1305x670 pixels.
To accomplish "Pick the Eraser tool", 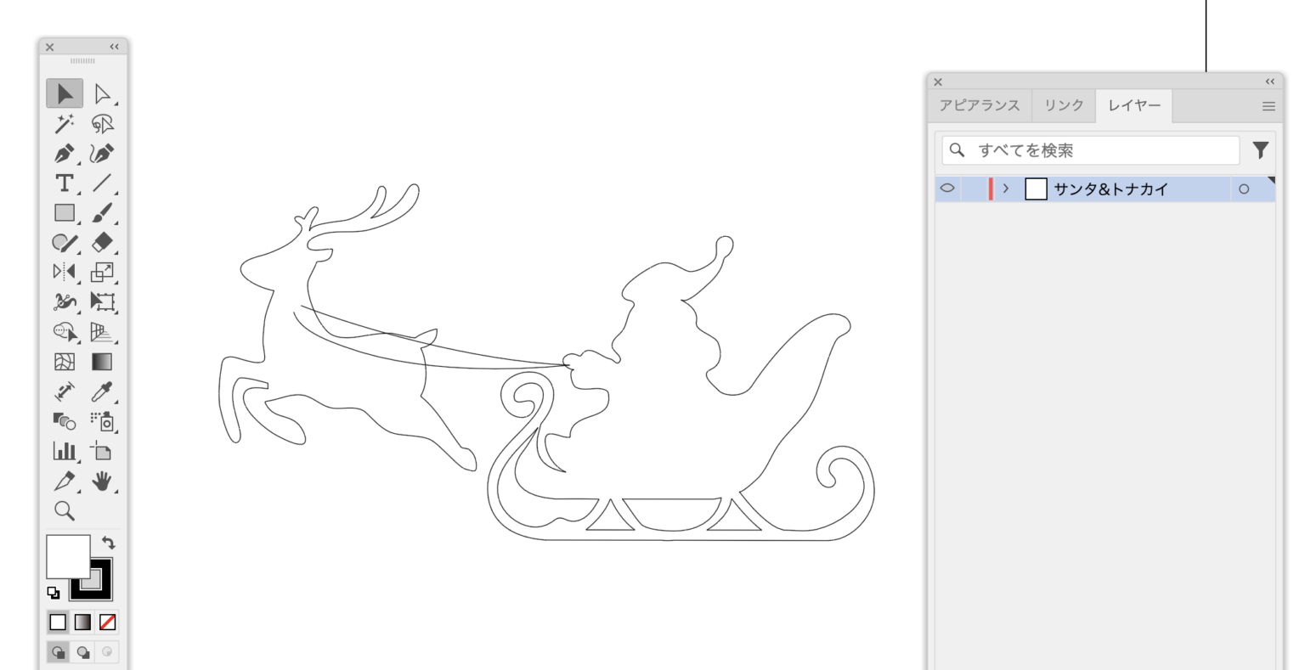I will coord(102,243).
